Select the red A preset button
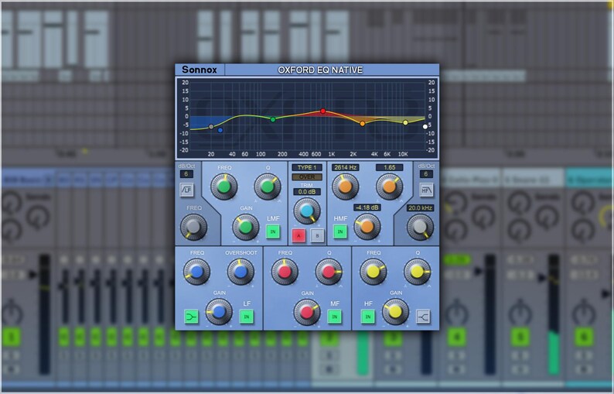Screen dimensions: 614x394 pyautogui.click(x=298, y=235)
